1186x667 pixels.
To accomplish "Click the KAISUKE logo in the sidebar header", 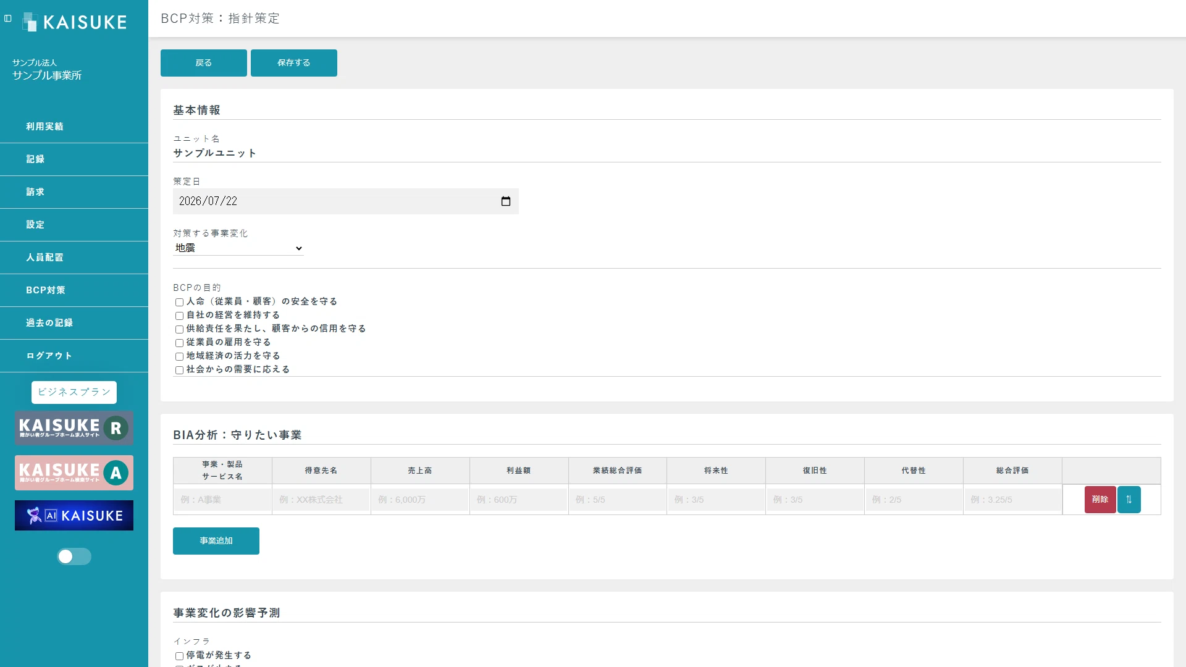I will coord(74,22).
